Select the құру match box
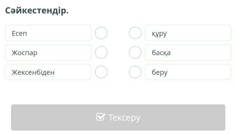The width and height of the screenshot is (236, 134). 188,33
